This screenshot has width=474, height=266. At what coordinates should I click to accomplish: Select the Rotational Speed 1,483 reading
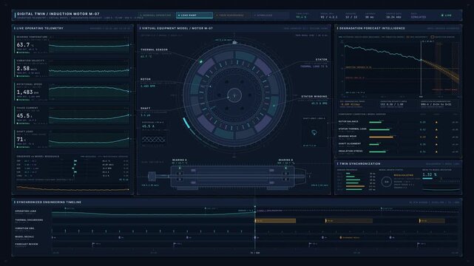point(27,92)
